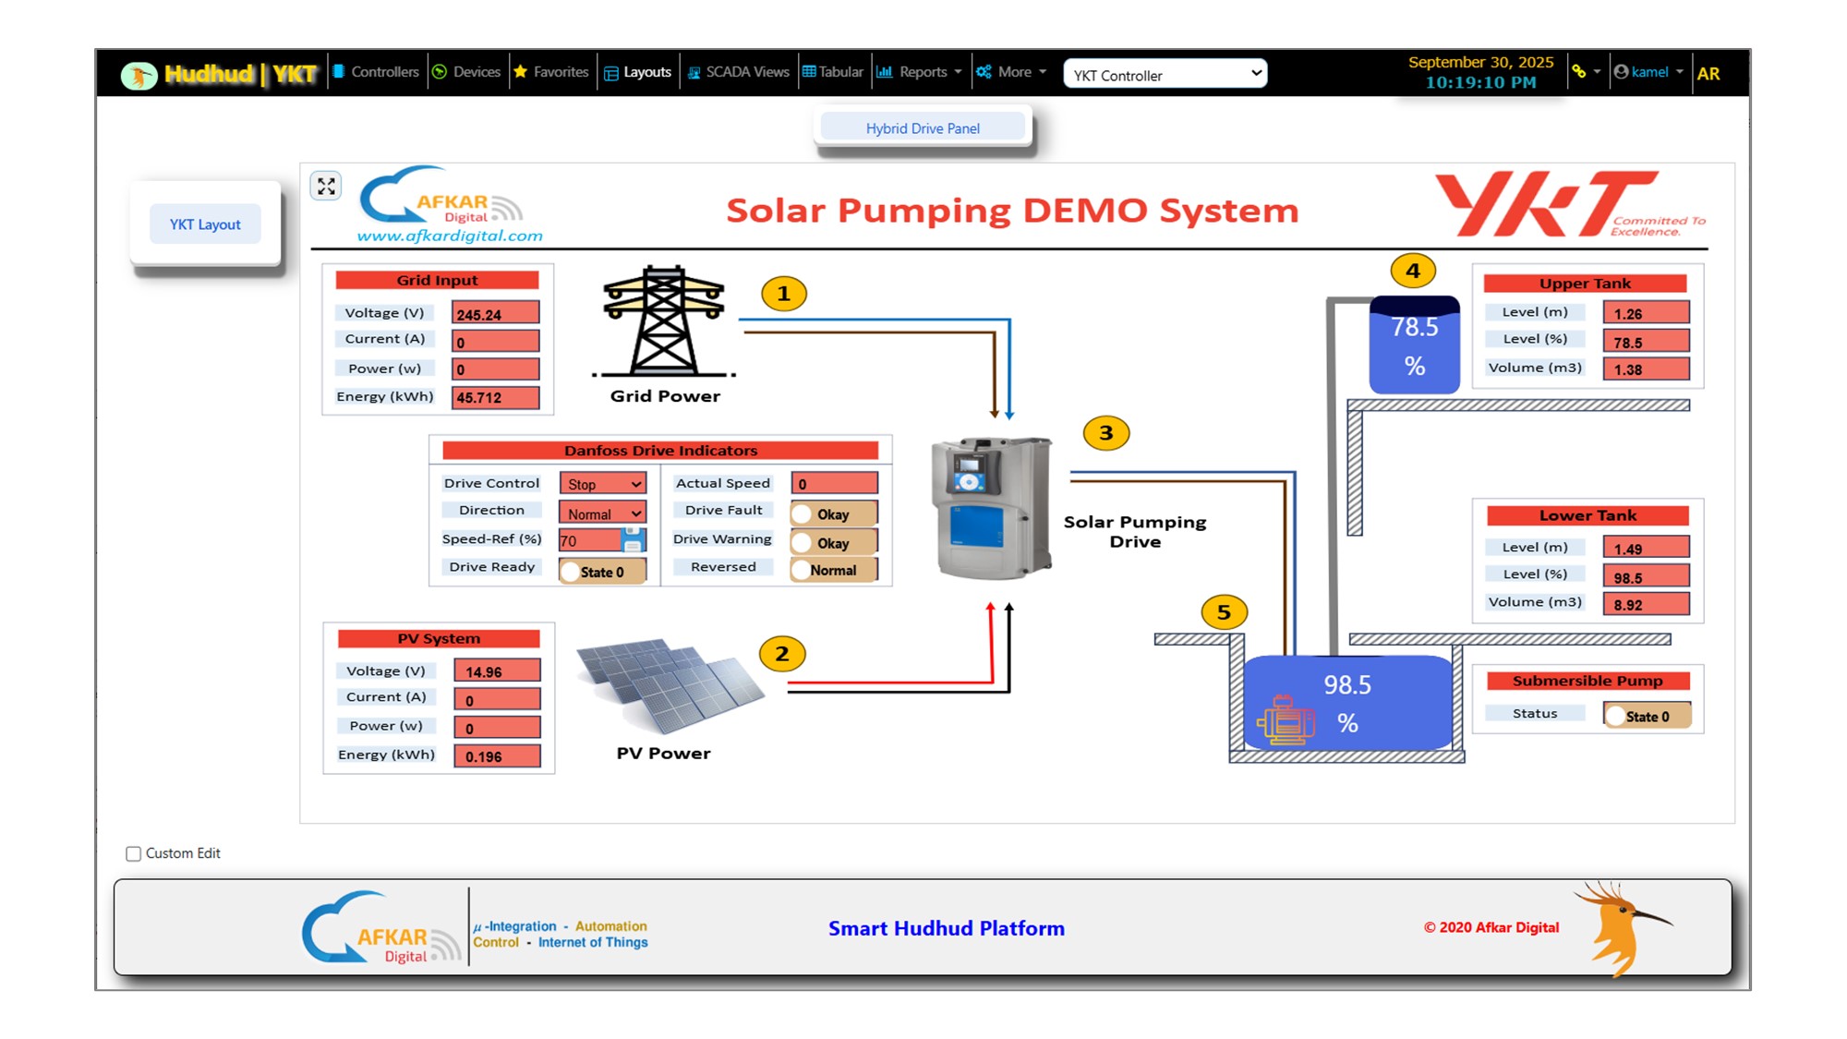
Task: Expand the YKT Controller selector
Action: (1165, 75)
